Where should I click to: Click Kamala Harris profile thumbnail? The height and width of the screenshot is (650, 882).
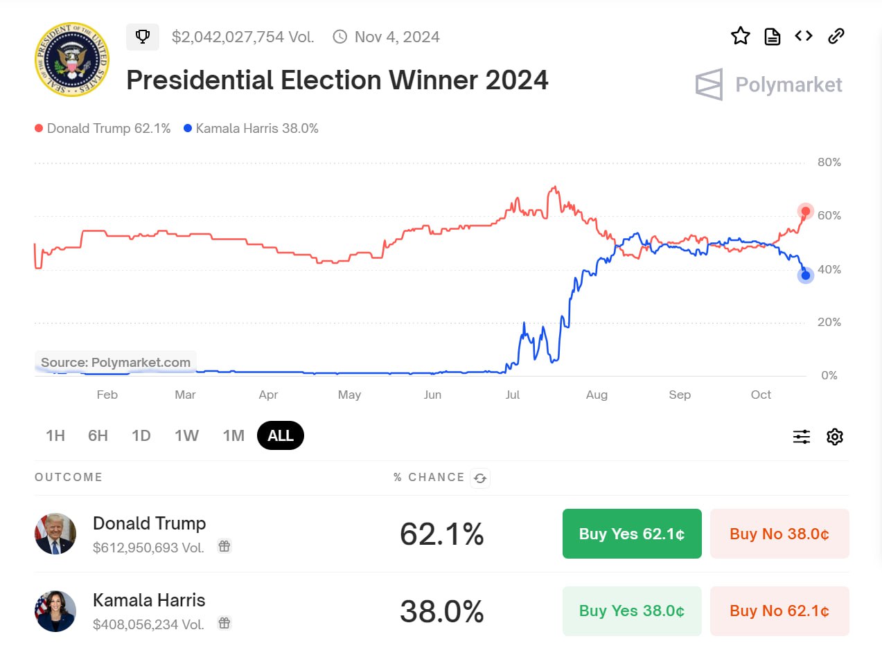tap(55, 611)
